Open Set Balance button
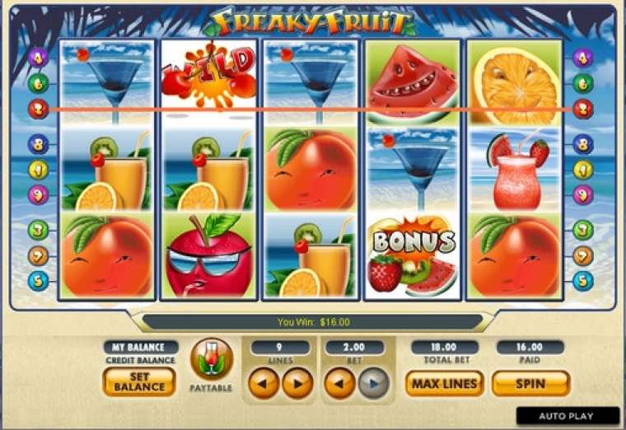The width and height of the screenshot is (626, 430). click(139, 381)
